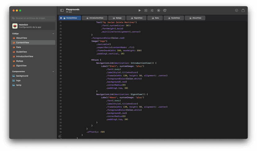Select SignsView in the sidebar file list
The height and width of the screenshot is (151, 257).
pos(21,66)
